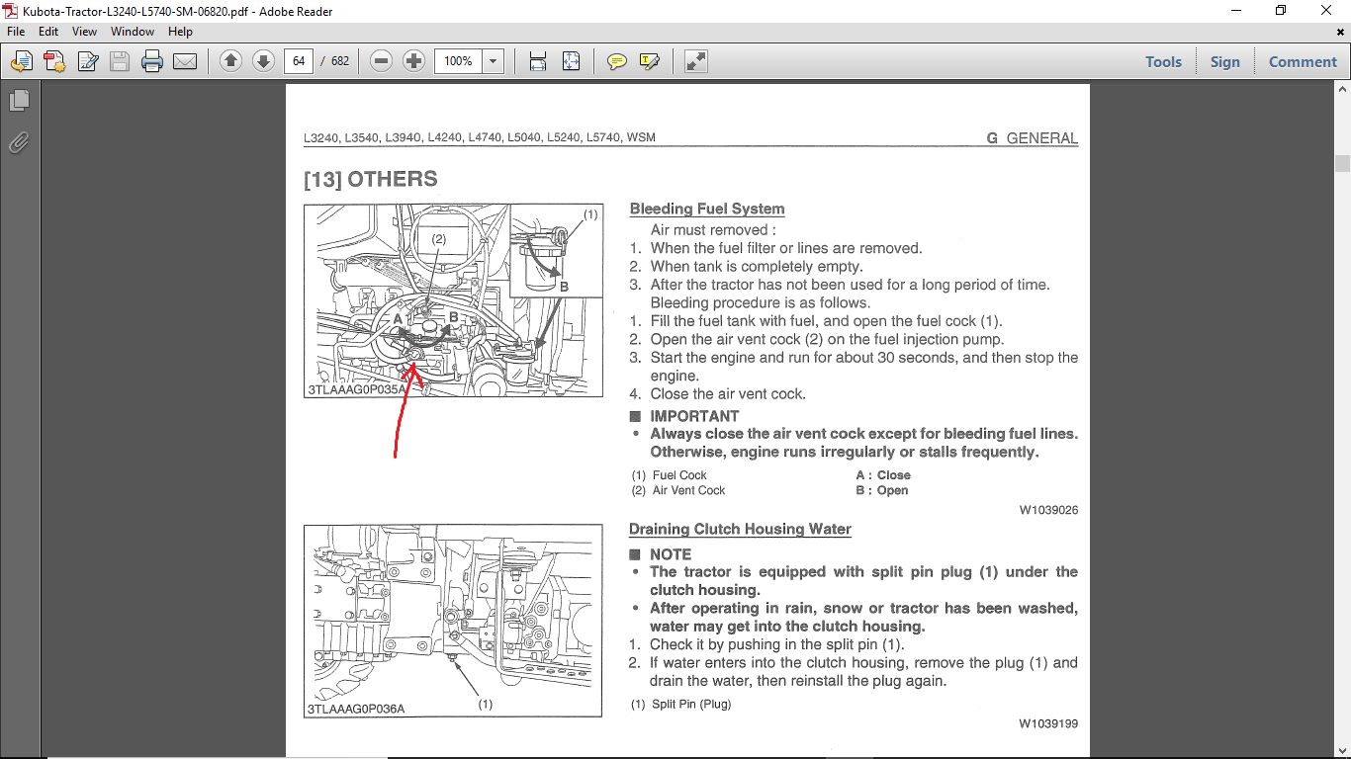This screenshot has width=1351, height=759.
Task: Click the "Draining Clutch Housing Water" heading
Action: tap(740, 529)
